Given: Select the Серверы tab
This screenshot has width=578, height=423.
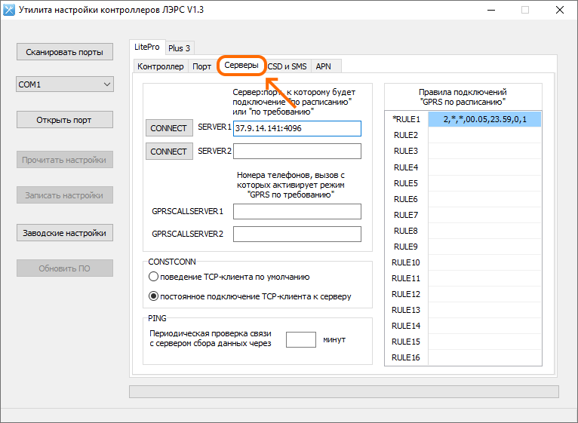Looking at the screenshot, I should tap(241, 66).
